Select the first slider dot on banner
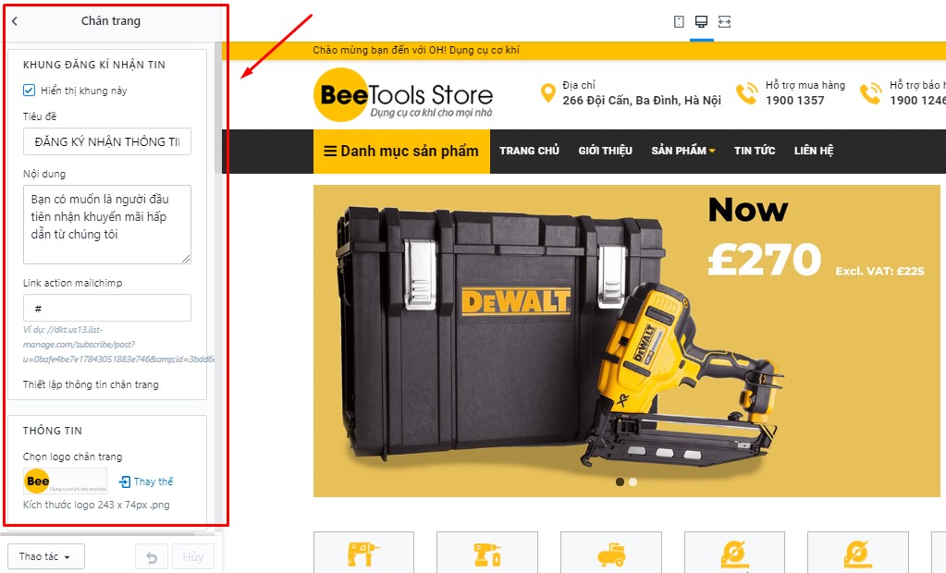 point(620,482)
